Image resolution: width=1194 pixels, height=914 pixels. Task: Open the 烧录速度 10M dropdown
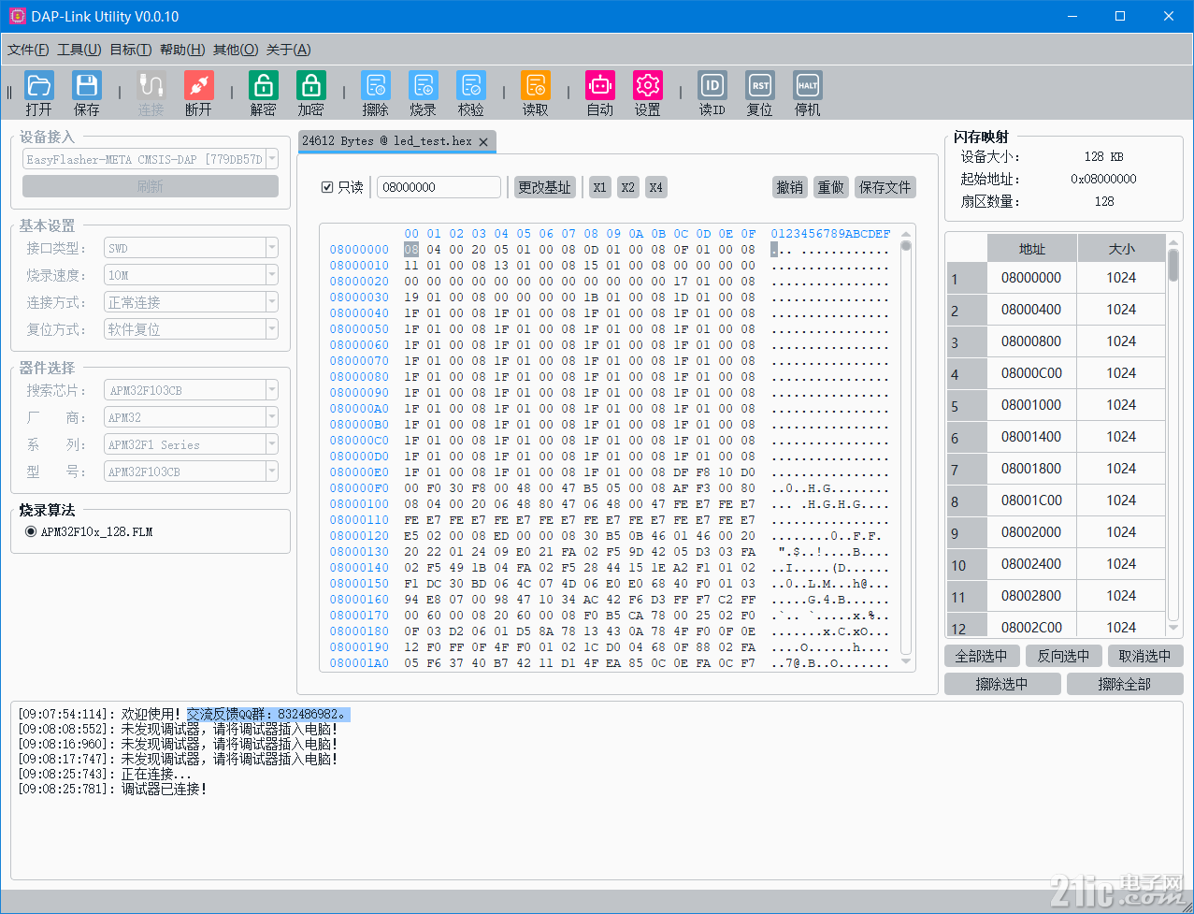tap(191, 275)
